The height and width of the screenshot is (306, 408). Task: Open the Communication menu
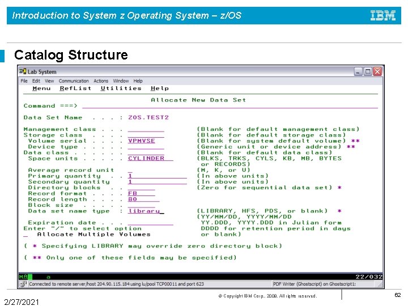(x=74, y=81)
